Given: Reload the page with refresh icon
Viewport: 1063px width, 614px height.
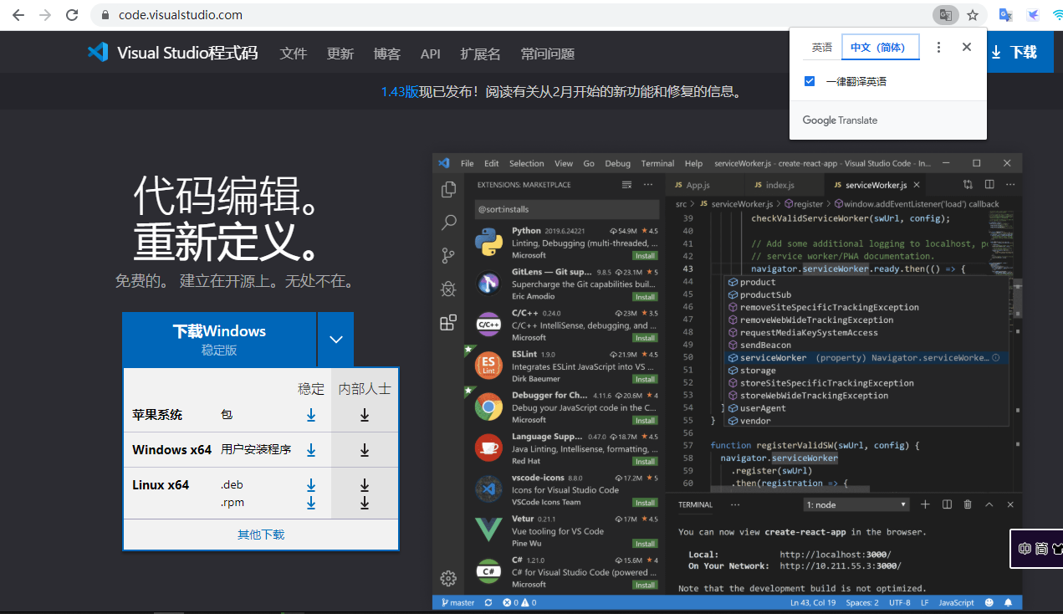Looking at the screenshot, I should (x=72, y=15).
